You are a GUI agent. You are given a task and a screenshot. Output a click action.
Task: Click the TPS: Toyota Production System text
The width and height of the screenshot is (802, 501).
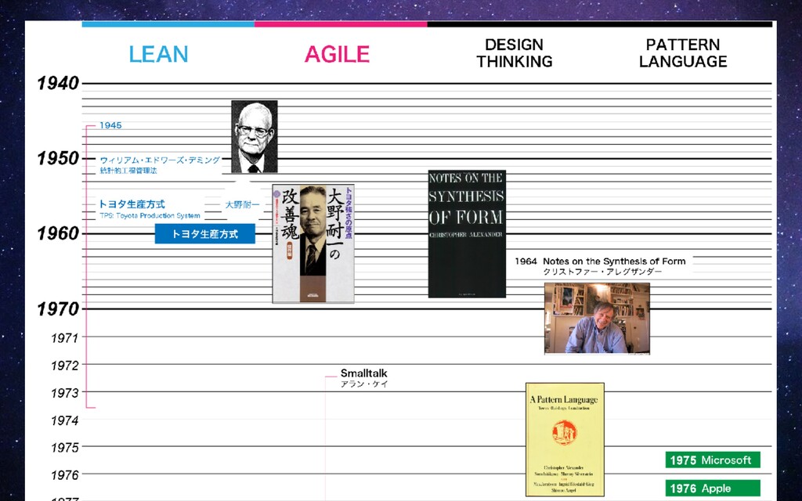click(150, 216)
